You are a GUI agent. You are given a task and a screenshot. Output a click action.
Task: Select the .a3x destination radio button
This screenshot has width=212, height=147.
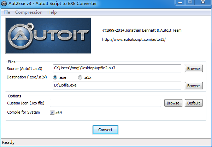coord(81,77)
